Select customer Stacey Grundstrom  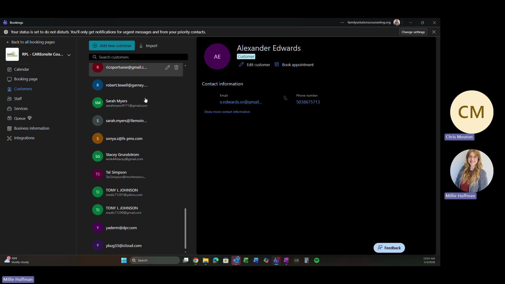tap(136, 156)
